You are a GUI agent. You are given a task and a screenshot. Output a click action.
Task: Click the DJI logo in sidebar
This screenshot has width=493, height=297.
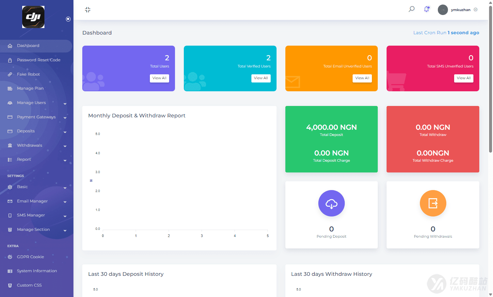coord(33,17)
